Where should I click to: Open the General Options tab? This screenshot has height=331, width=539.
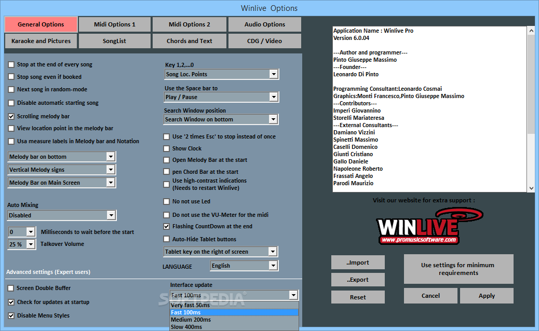(41, 24)
